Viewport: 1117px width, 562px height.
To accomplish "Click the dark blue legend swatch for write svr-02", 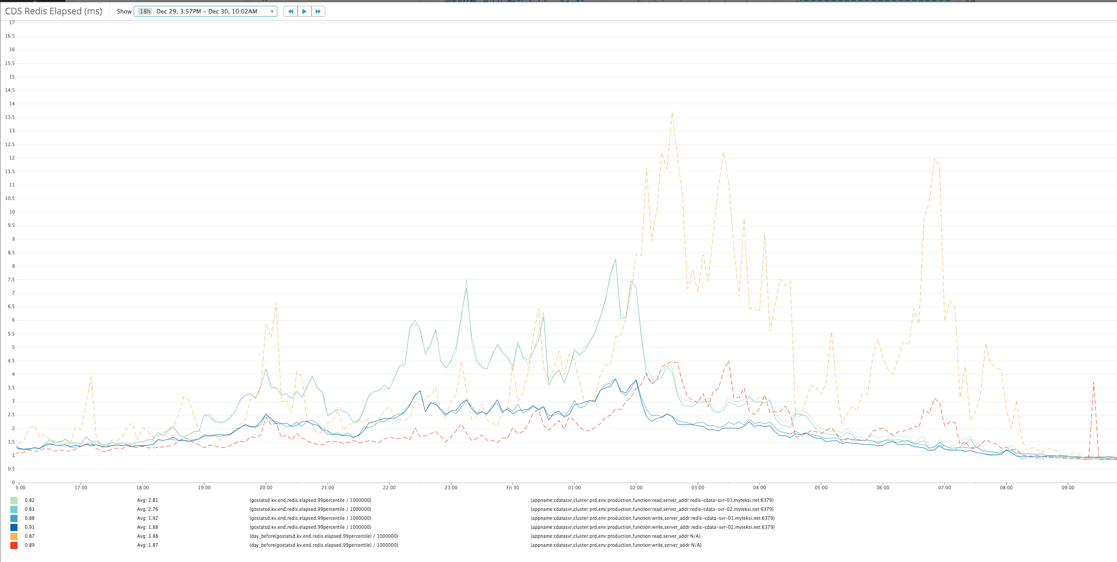I will [14, 527].
